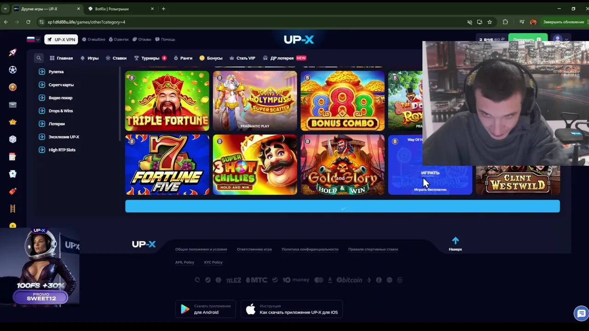Click the UP-X VPN button

61,40
